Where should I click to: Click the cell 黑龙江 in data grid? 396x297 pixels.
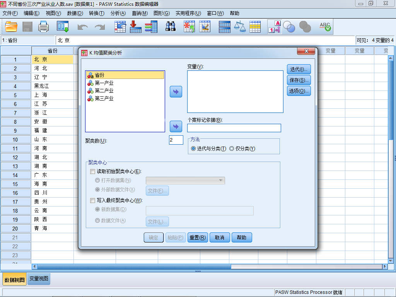[x=53, y=86]
